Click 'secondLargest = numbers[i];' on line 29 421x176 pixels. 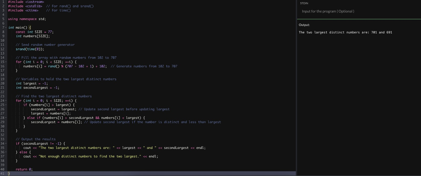[x=57, y=122]
